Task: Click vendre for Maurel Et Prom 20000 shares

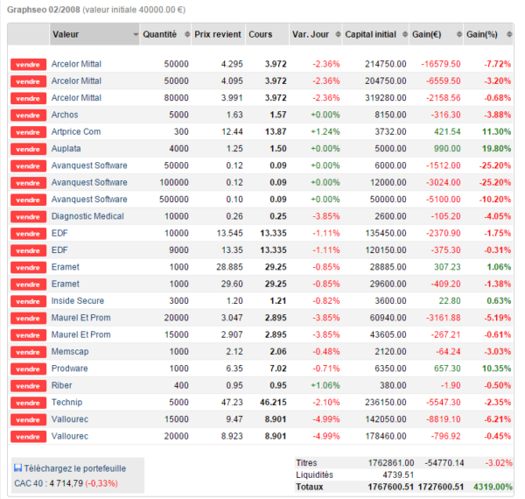Action: (x=29, y=318)
